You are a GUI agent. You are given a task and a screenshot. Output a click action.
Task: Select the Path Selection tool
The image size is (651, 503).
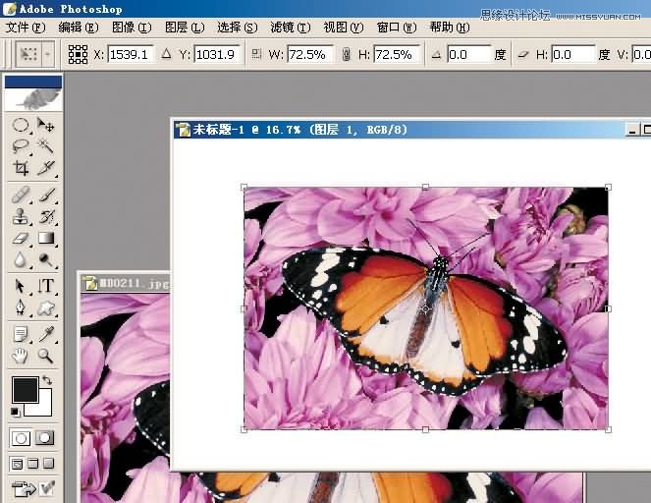coord(21,286)
